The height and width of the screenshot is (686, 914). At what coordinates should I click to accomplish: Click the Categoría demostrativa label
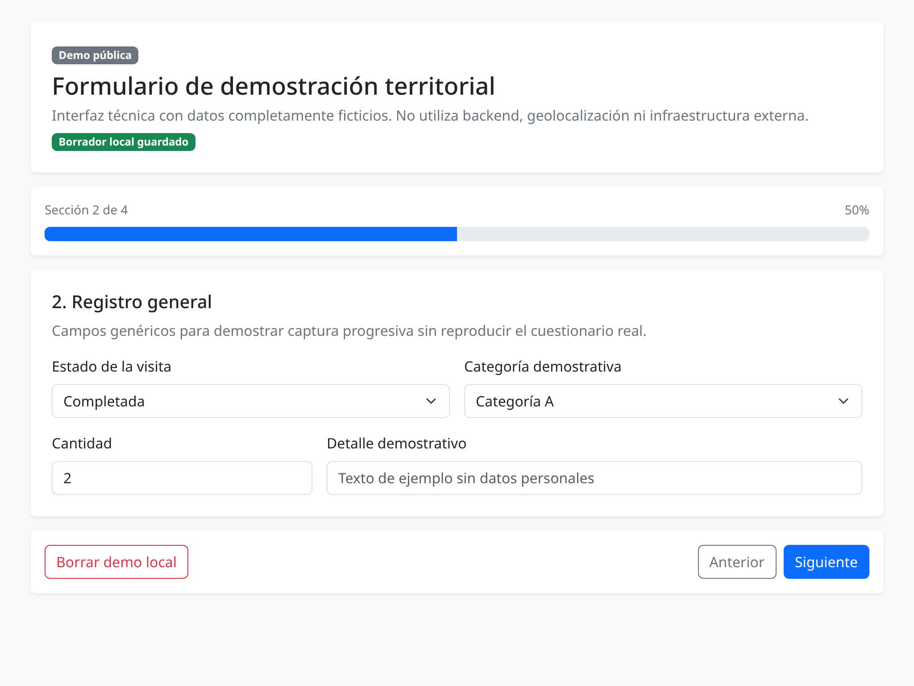pos(543,367)
